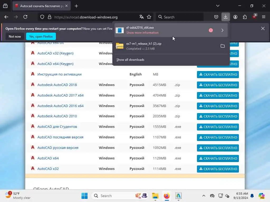Open Autodesk AutoCAD 2010 link

[57, 116]
